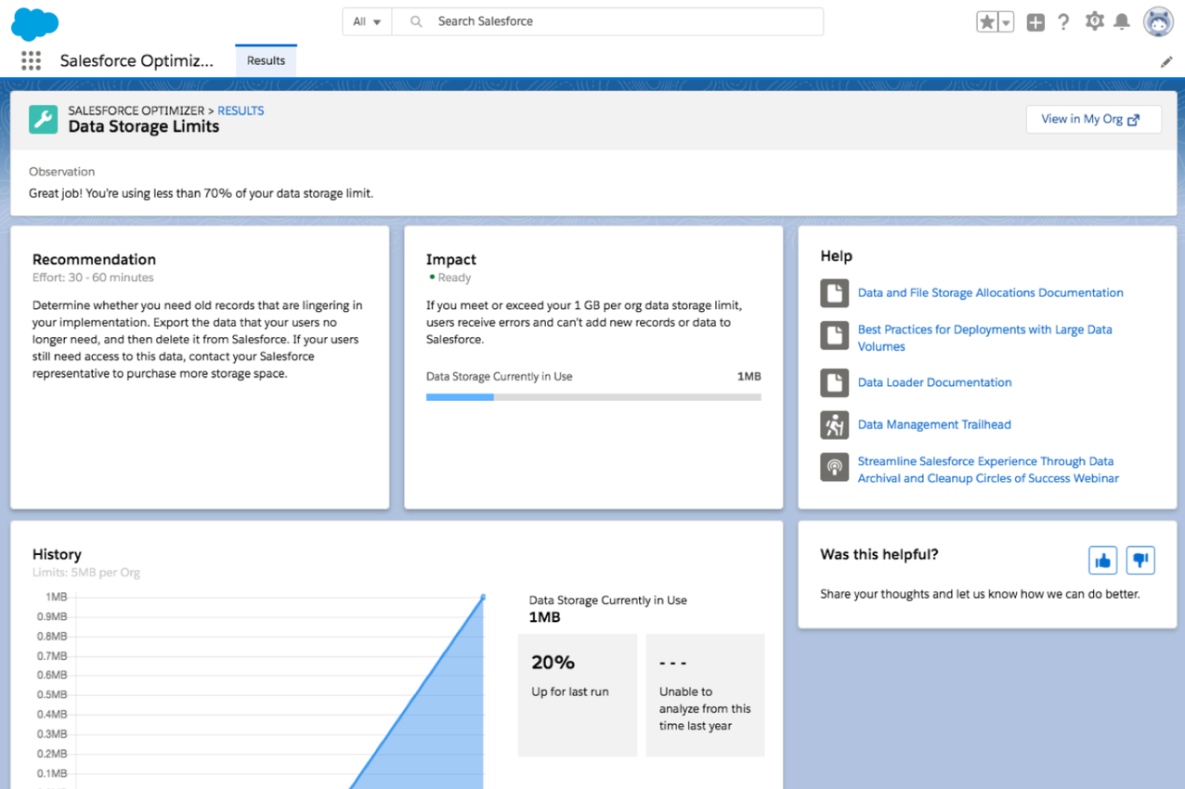Select the Results tab
Viewport: 1185px width, 789px height.
point(266,60)
